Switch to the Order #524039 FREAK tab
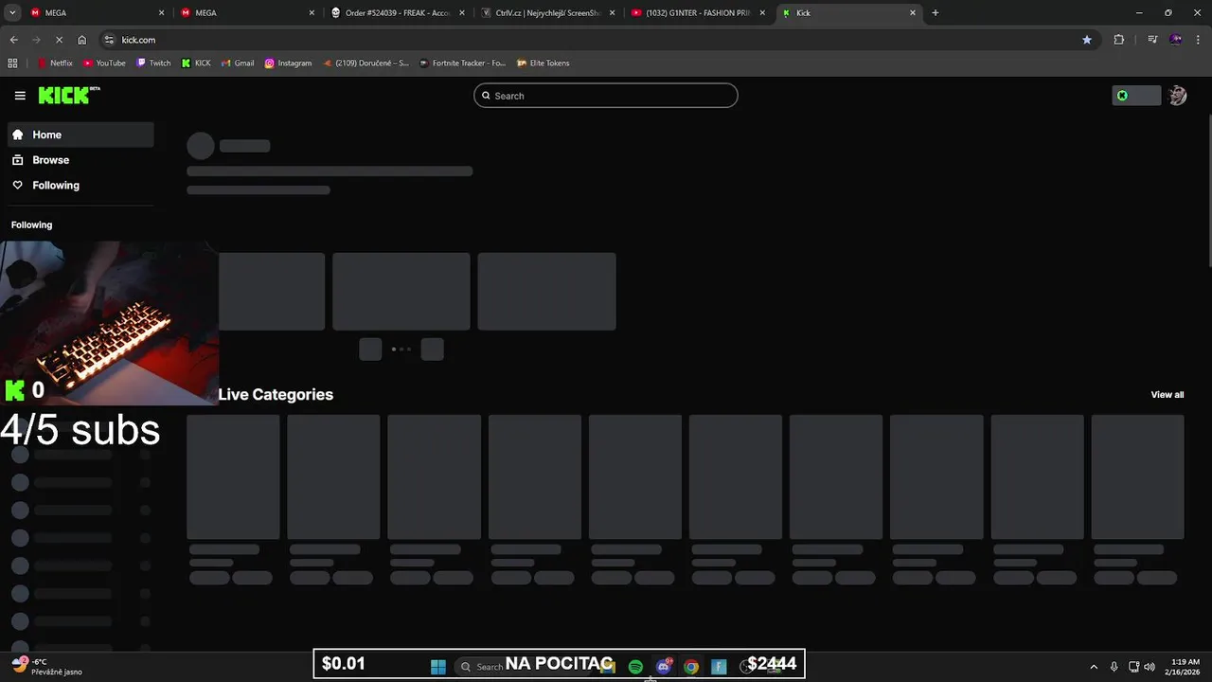 (398, 13)
